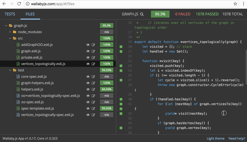This screenshot has height=142, width=247.
Task: Click the node_modules folder icon
Action: (15, 32)
